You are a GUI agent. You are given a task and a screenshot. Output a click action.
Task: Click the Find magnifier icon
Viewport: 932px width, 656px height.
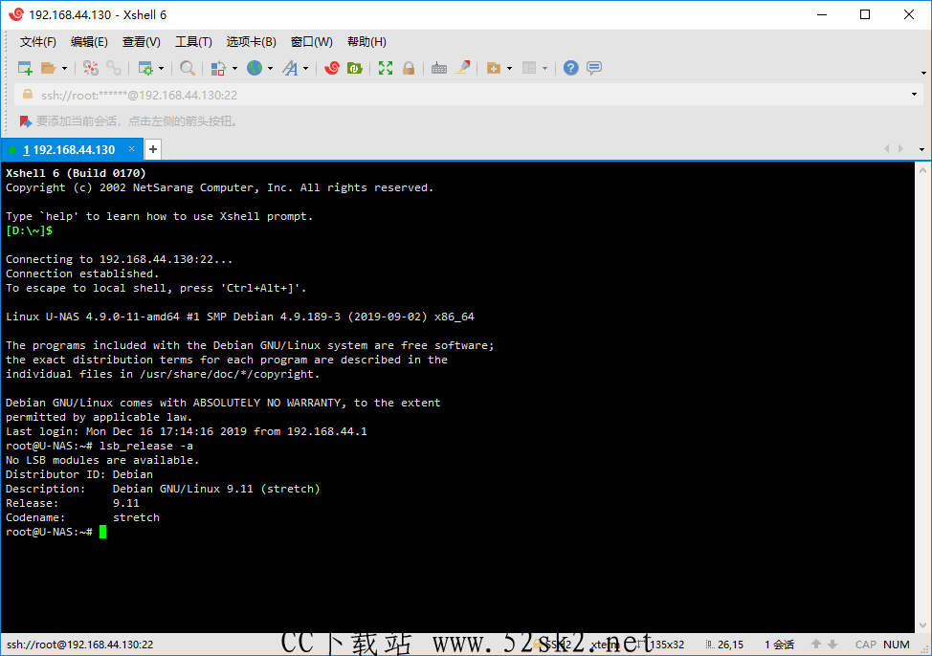(x=188, y=68)
